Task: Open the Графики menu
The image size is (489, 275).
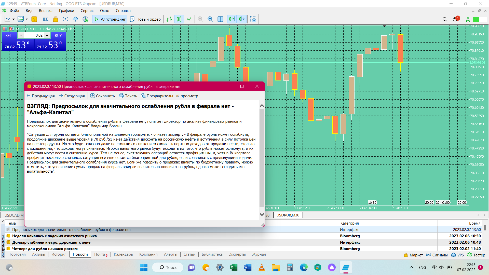Action: (x=66, y=11)
